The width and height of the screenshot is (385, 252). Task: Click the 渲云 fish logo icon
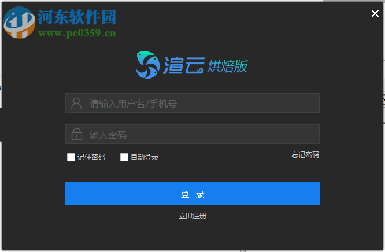point(148,65)
